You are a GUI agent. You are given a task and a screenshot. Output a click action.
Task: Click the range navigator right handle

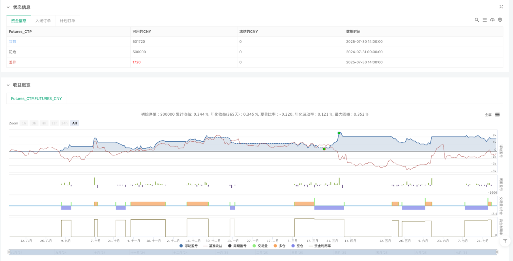pyautogui.click(x=497, y=252)
